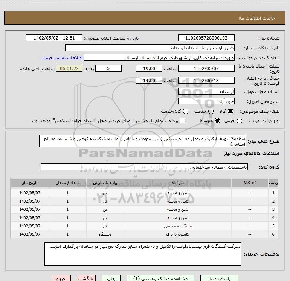Screen dimensions: 290x281
Task: Click the جزئیات اطلاعات نیاز header title
Action: point(256,18)
